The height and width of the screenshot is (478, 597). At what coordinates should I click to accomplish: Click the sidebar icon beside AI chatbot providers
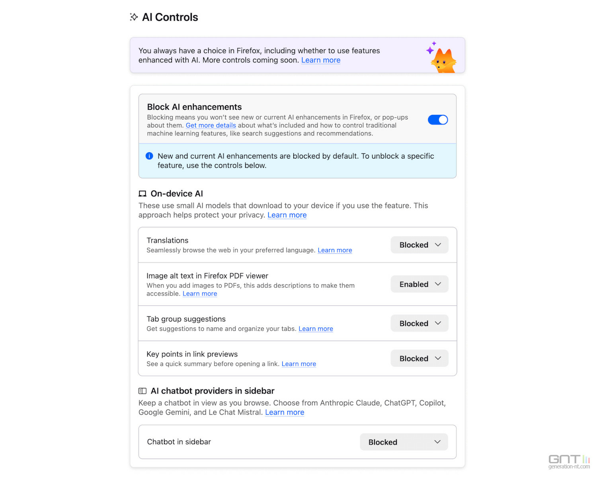142,391
